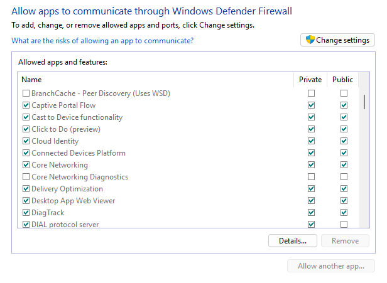The height and width of the screenshot is (283, 387).
Task: Enable Core Networking Diagnostics name checkbox
Action: point(26,177)
